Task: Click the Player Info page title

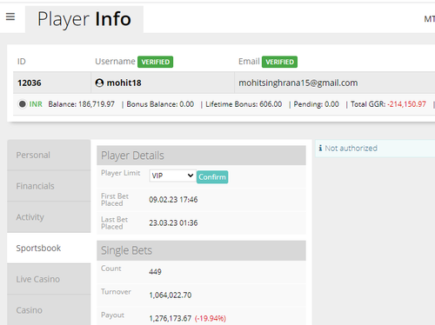Action: point(84,19)
